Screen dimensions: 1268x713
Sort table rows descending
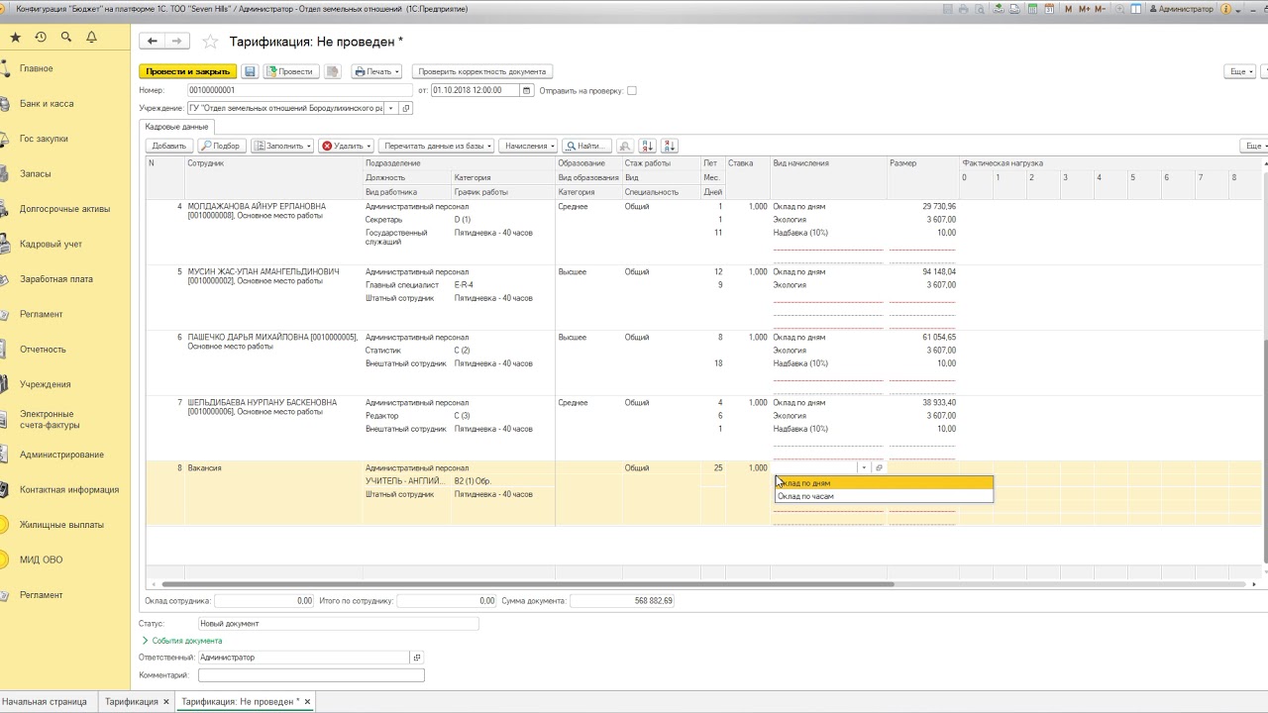pyautogui.click(x=670, y=146)
